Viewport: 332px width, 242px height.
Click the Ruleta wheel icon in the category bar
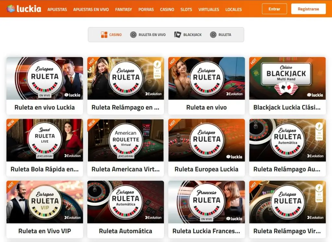click(x=213, y=34)
